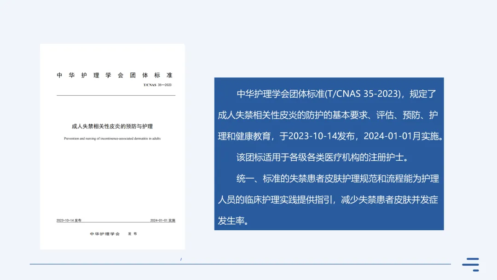This screenshot has width=497, height=280.
Task: Select the standard document cover thumbnail
Action: [113, 146]
